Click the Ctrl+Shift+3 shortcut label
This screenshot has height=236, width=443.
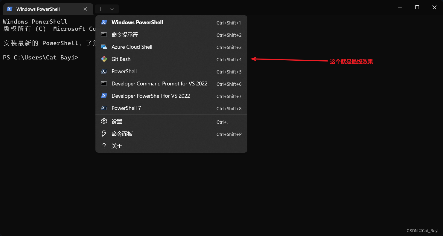click(x=229, y=47)
